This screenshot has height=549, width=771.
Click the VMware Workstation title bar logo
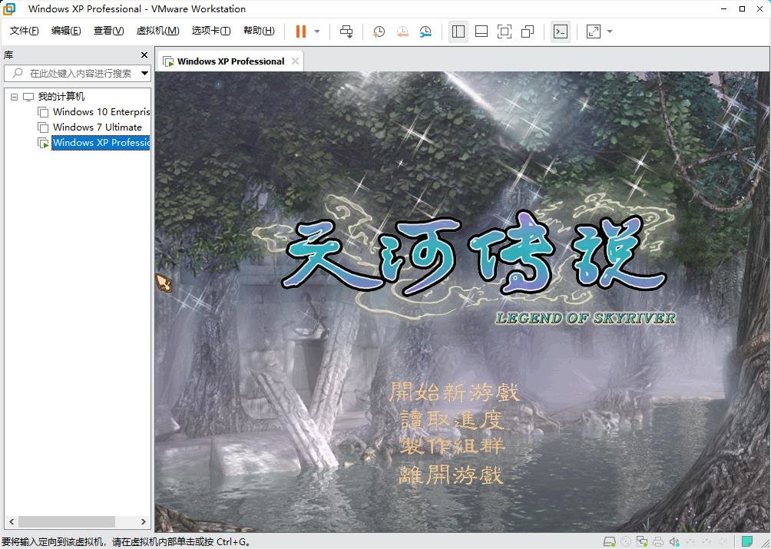9,8
